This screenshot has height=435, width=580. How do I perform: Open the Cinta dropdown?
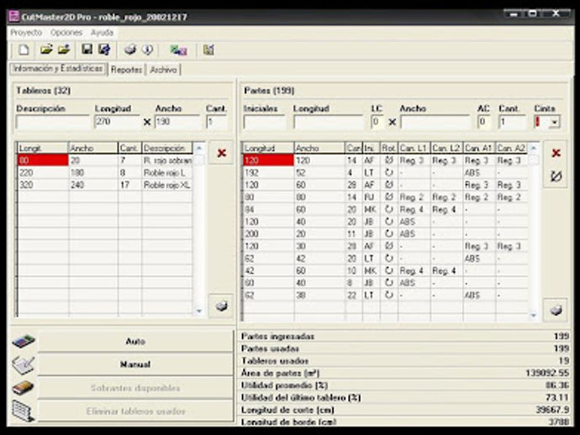click(554, 122)
